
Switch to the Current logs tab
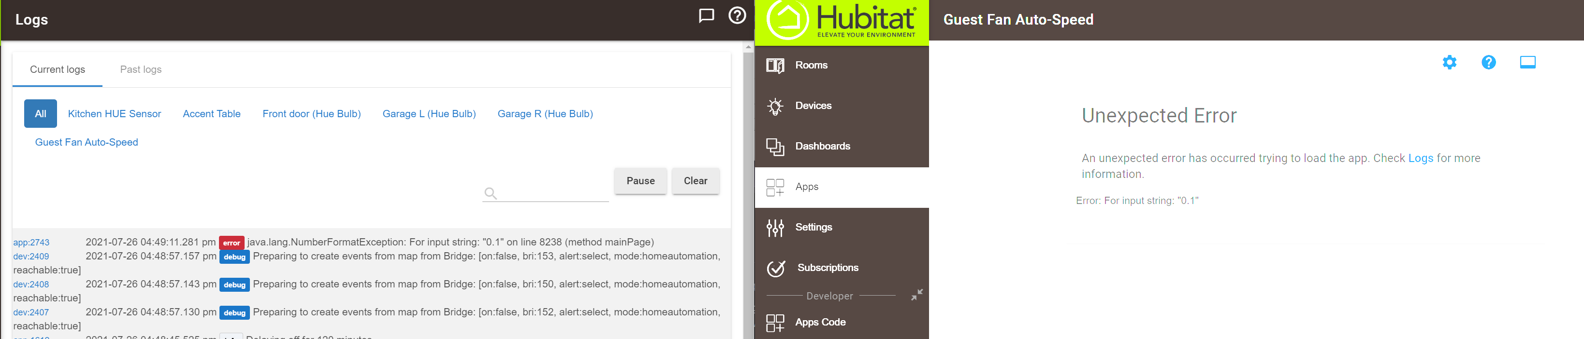[58, 69]
